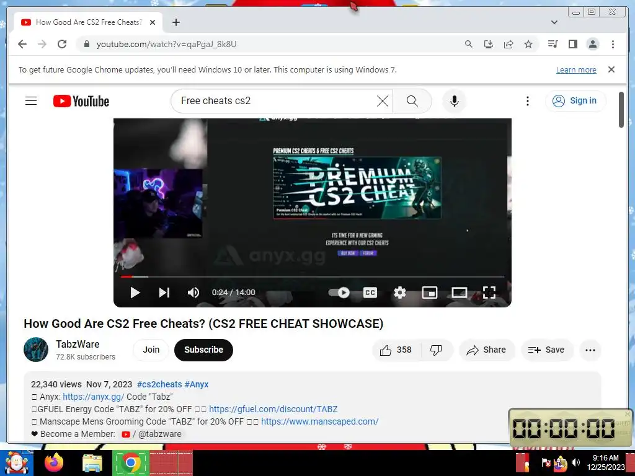The image size is (635, 476).
Task: Toggle autoplay switch in player
Action: pos(339,293)
